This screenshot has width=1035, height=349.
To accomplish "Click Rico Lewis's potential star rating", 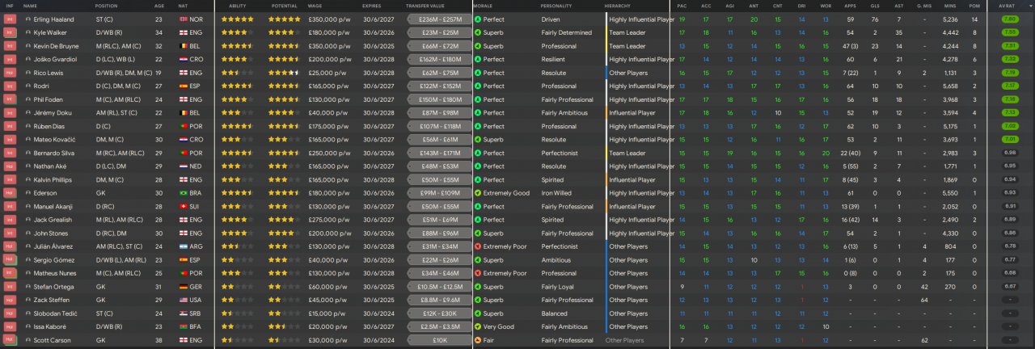I will 285,73.
